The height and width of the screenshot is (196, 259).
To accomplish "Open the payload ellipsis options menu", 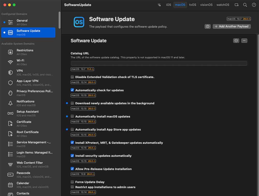I will pos(236,41).
